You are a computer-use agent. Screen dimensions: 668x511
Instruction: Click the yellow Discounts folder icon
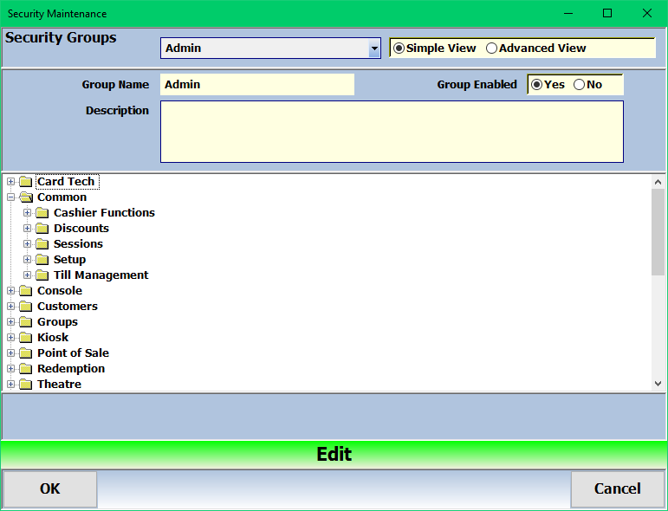42,229
